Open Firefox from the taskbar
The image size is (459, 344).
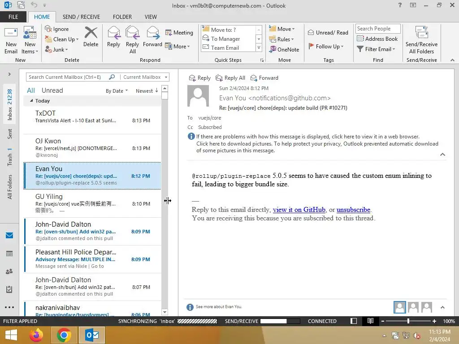[x=36, y=335]
